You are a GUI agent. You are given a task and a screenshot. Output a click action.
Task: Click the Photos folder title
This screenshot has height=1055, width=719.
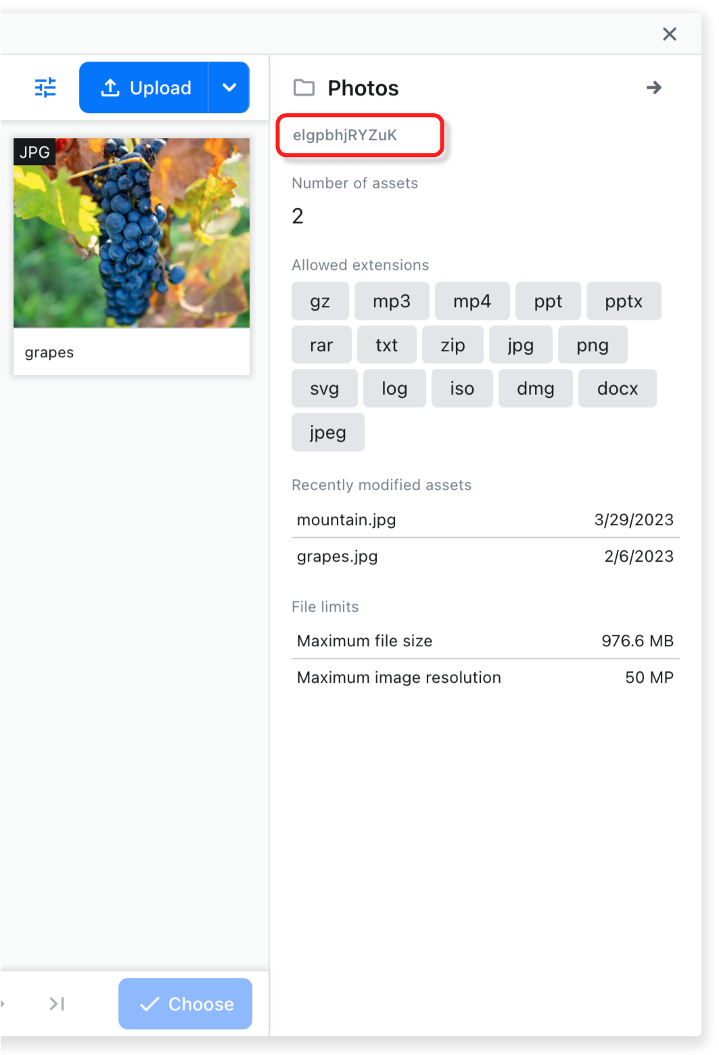click(x=363, y=88)
